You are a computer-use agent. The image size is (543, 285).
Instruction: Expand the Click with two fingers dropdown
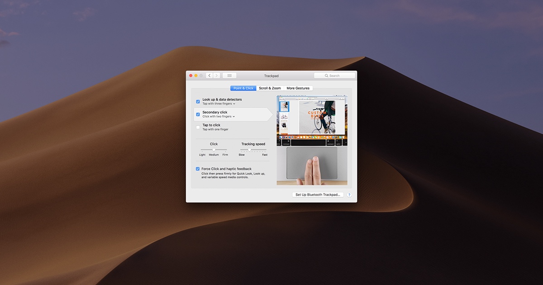tap(219, 116)
